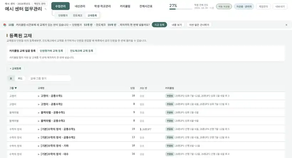This screenshot has height=158, width=292.
Task: Click 연결됨 badge in 블랙라벨 - 공통수학2 row
Action: [170, 121]
